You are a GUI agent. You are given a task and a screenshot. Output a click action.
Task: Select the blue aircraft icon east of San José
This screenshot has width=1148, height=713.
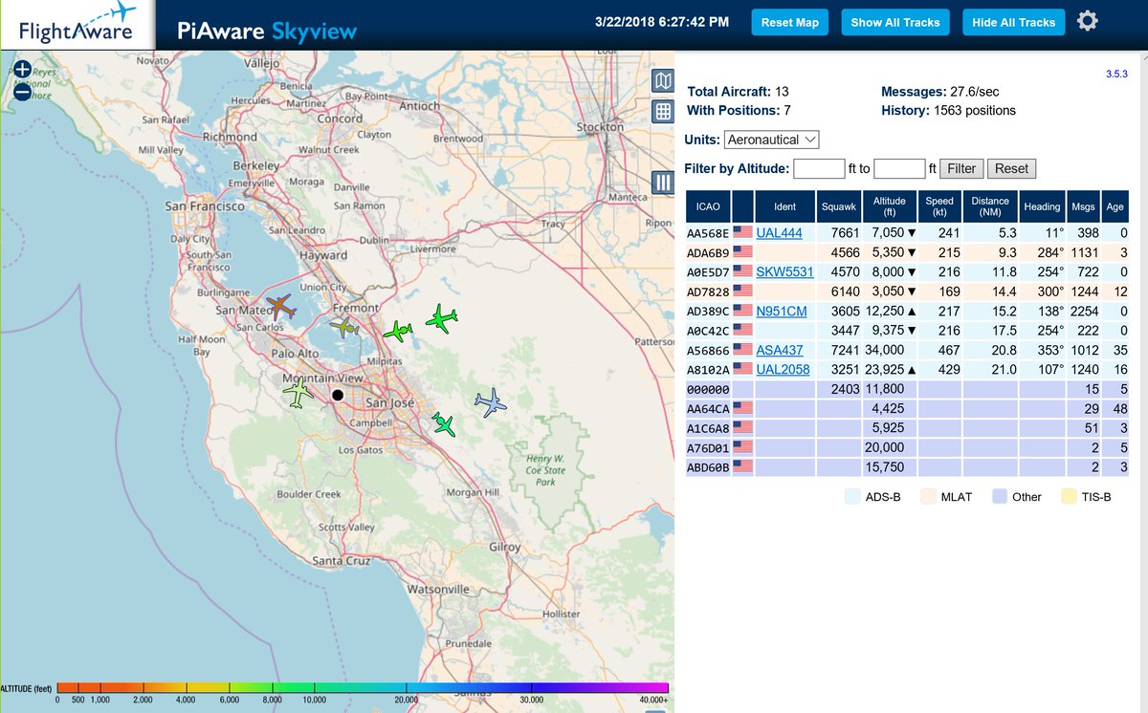489,404
